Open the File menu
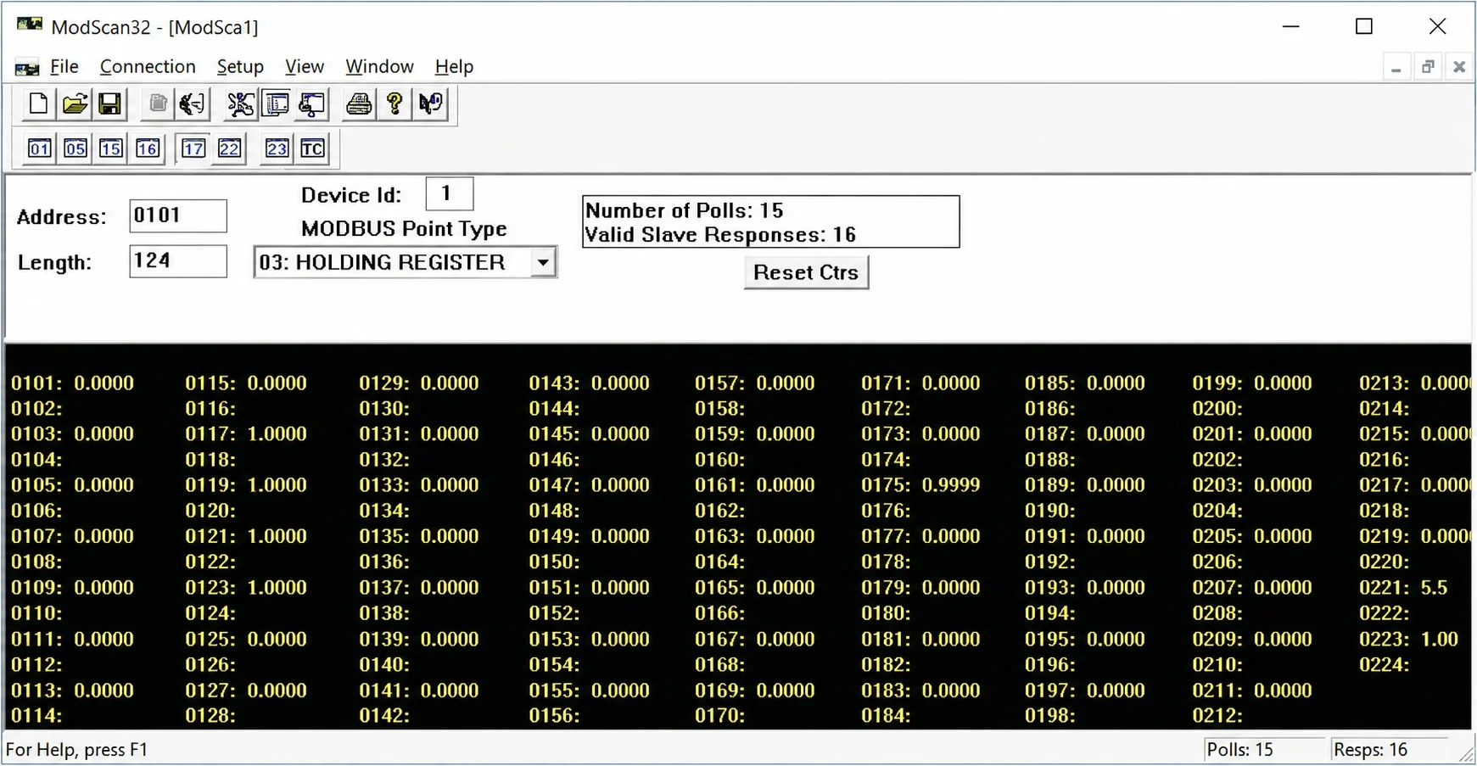 (x=64, y=66)
